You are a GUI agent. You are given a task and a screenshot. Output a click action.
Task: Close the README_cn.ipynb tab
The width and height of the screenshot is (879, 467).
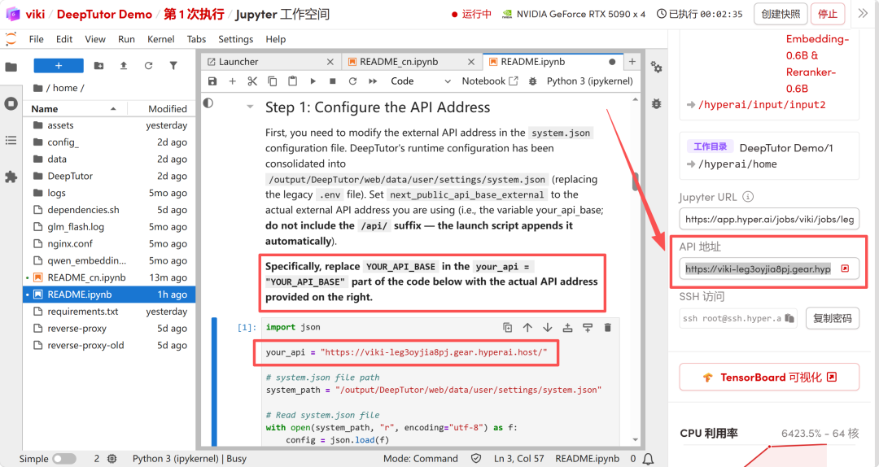(471, 62)
